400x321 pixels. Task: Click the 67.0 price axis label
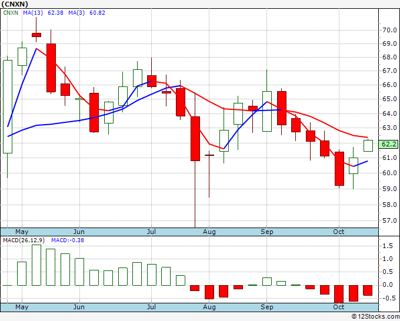(x=389, y=71)
